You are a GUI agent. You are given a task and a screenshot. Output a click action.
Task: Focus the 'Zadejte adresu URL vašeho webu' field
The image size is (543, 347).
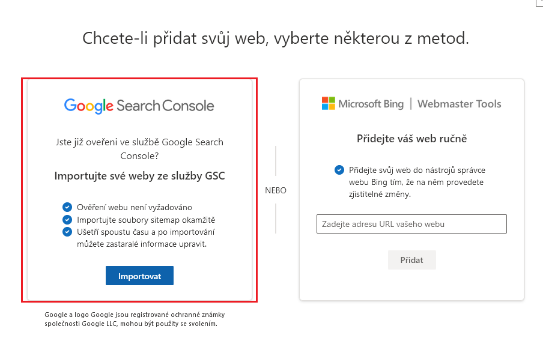tap(411, 224)
